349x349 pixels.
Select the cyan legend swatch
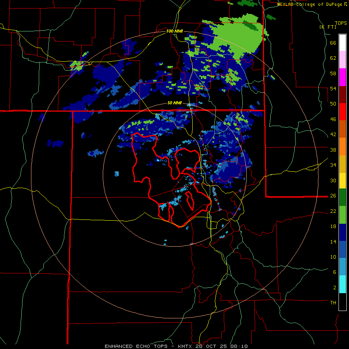click(x=342, y=285)
